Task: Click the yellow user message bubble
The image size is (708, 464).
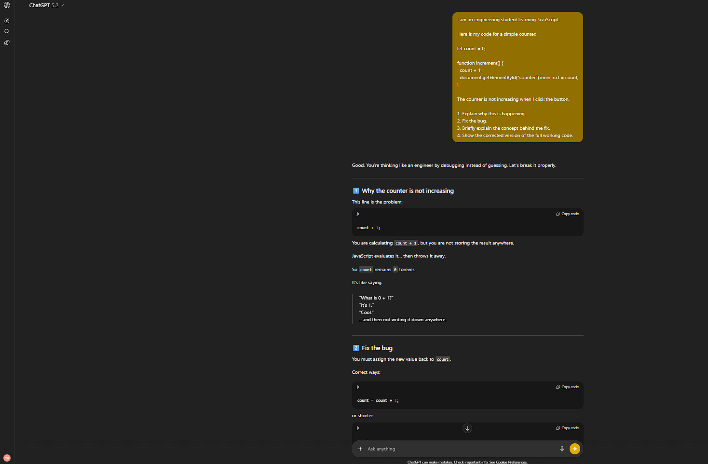Action: [517, 77]
